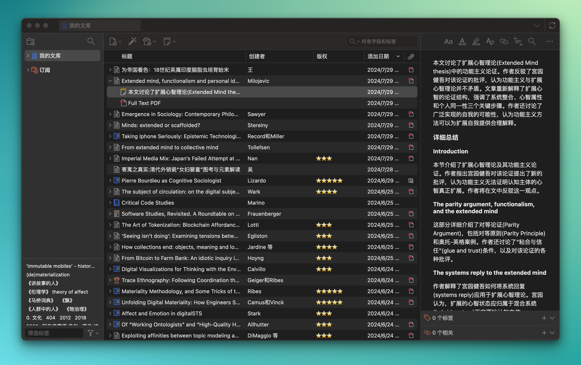Image resolution: width=581 pixels, height=365 pixels.
Task: Click the insert link icon
Action: [504, 41]
